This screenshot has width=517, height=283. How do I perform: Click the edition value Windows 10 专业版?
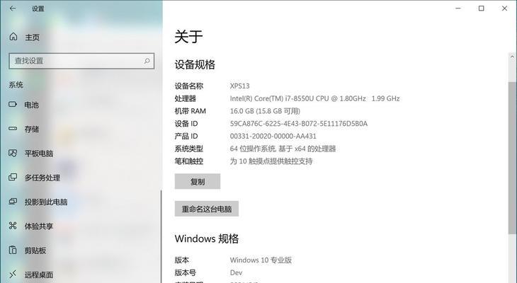(x=261, y=260)
